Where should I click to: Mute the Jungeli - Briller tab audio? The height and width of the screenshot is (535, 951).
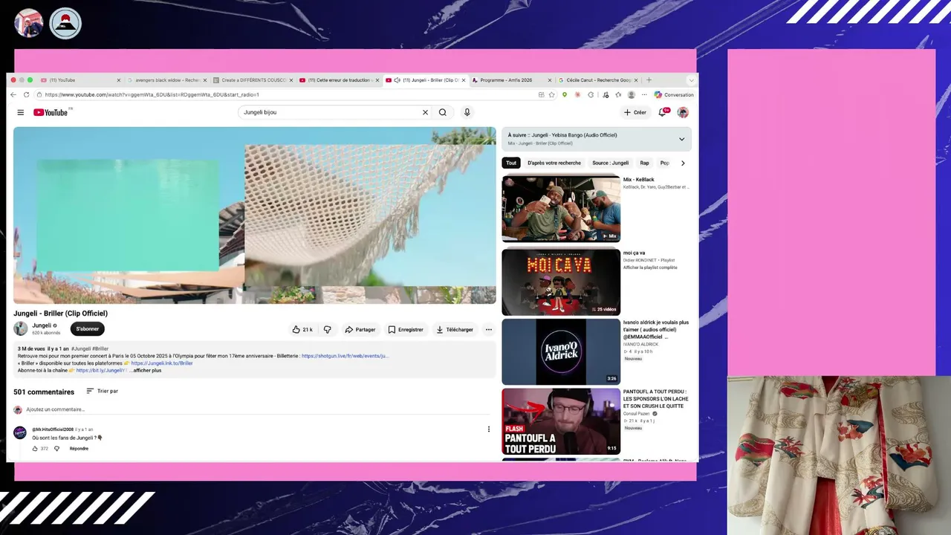click(x=397, y=80)
